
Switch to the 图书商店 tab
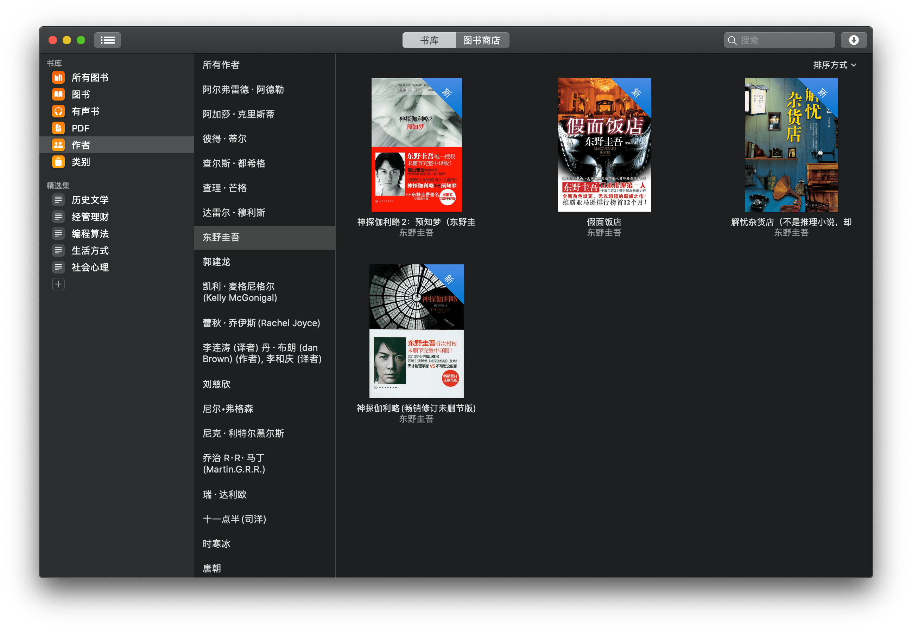[x=482, y=40]
